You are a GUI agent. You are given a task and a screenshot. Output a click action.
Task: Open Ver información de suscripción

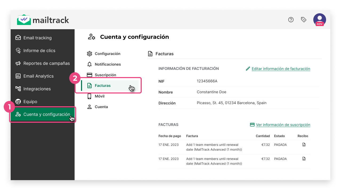pos(283,125)
